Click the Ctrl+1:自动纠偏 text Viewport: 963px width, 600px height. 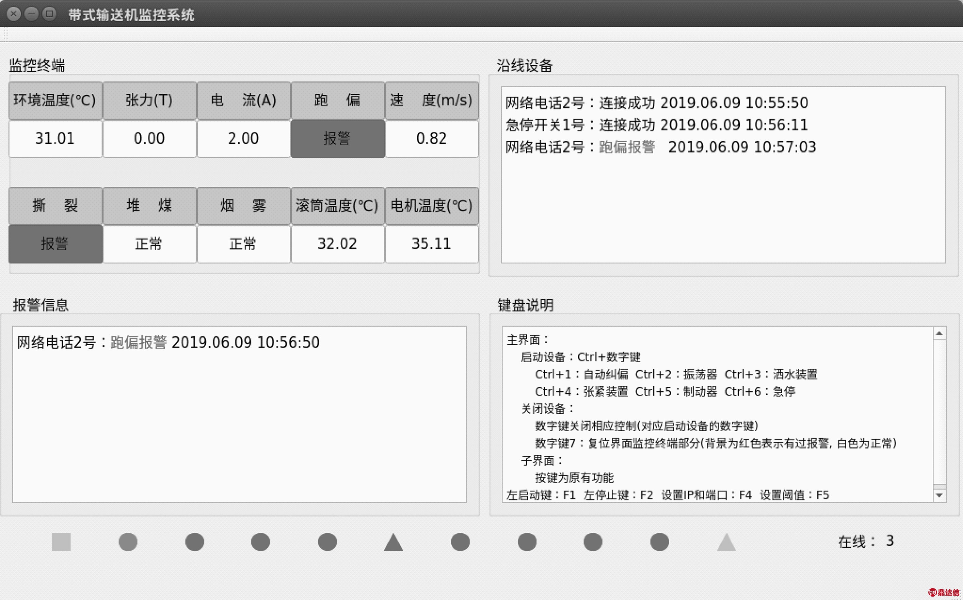click(x=582, y=374)
